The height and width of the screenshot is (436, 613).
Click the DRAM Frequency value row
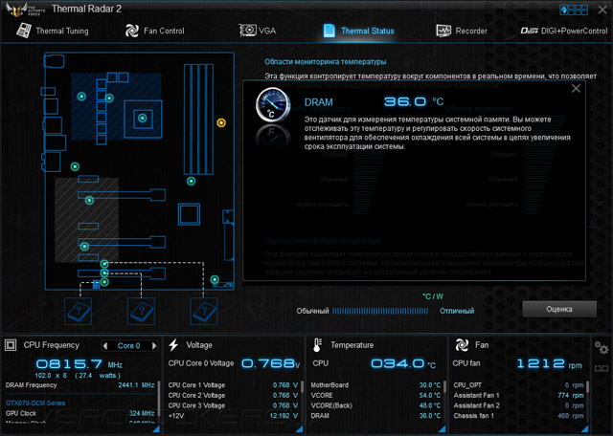80,385
